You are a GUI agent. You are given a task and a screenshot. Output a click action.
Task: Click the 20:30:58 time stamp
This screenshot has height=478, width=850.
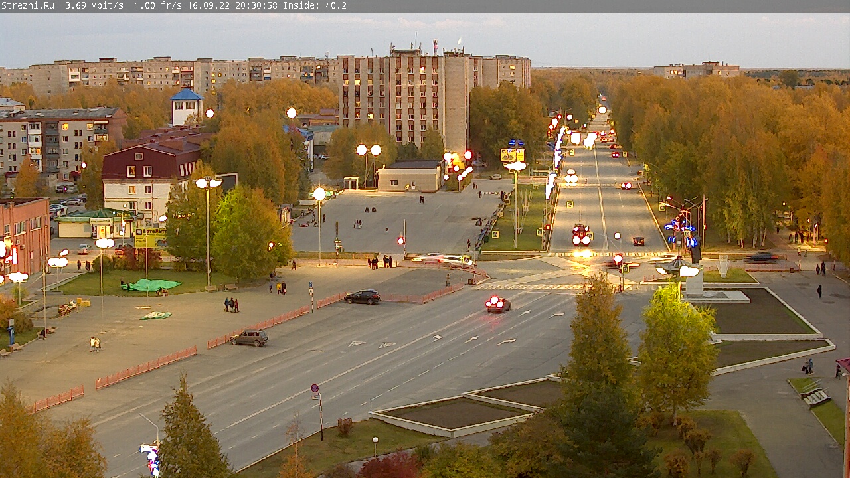[x=256, y=6]
